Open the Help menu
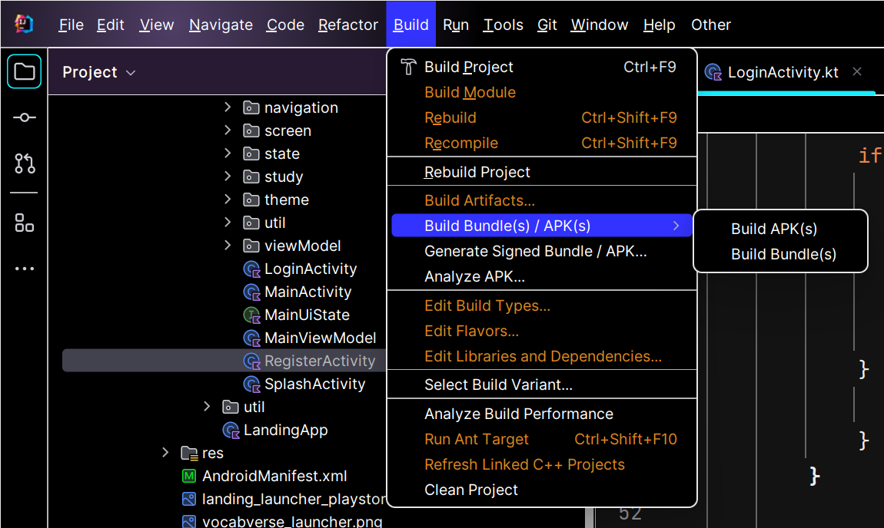884x528 pixels. tap(659, 25)
